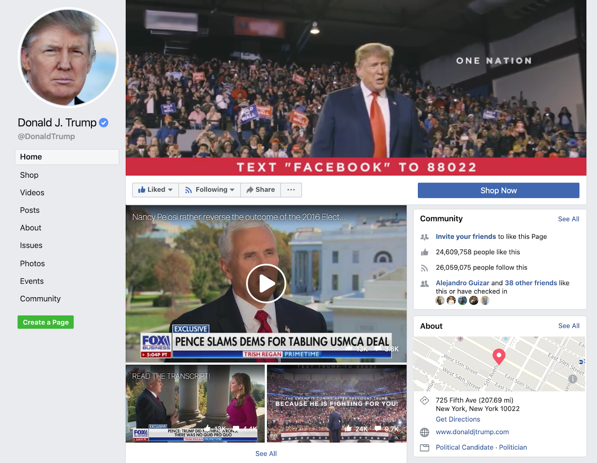Click the Political Candidate category link
The image size is (597, 463).
(465, 447)
